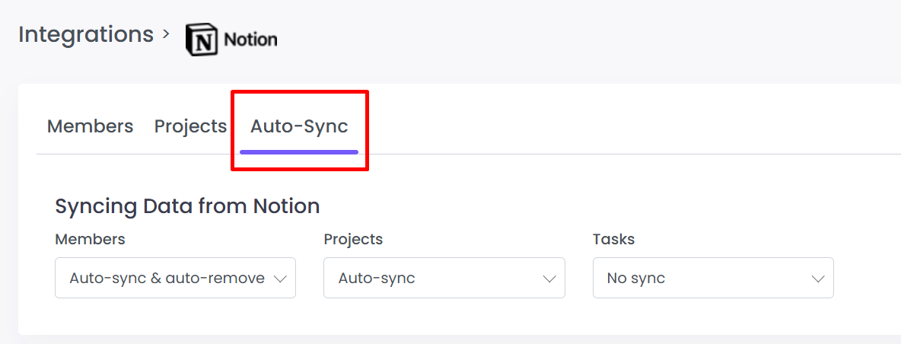
Task: Switch to the Members tab
Action: [90, 126]
